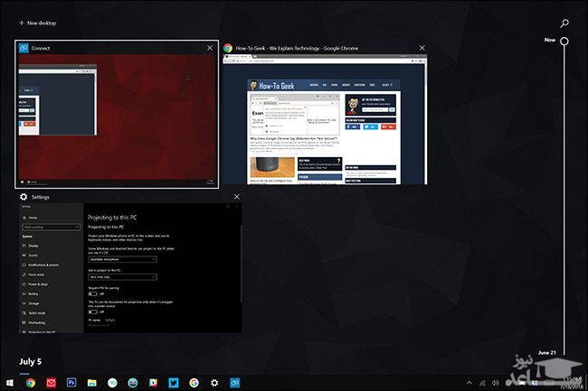
Task: Launch Photoshop from the taskbar
Action: (x=71, y=382)
